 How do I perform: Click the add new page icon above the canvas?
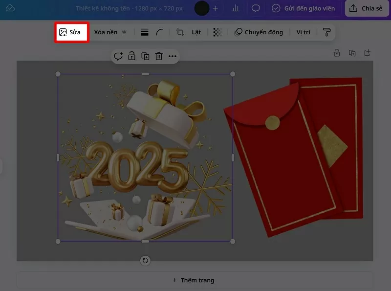click(x=367, y=53)
